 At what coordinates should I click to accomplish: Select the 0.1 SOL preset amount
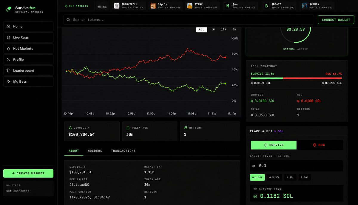tap(257, 178)
